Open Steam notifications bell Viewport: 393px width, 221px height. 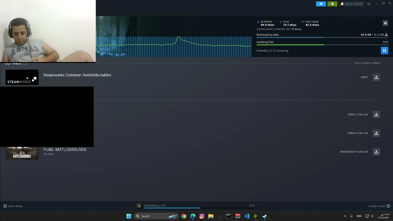(332, 4)
